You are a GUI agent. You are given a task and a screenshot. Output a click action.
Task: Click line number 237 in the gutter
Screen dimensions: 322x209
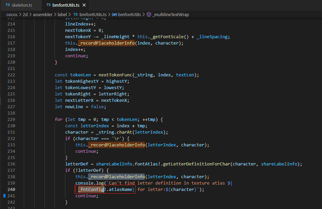click(11, 170)
